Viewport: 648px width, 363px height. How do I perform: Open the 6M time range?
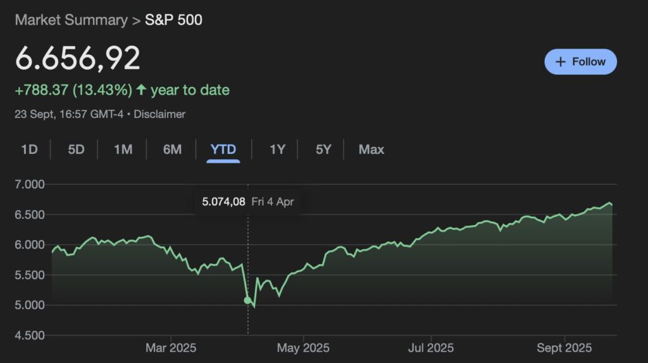pos(172,150)
